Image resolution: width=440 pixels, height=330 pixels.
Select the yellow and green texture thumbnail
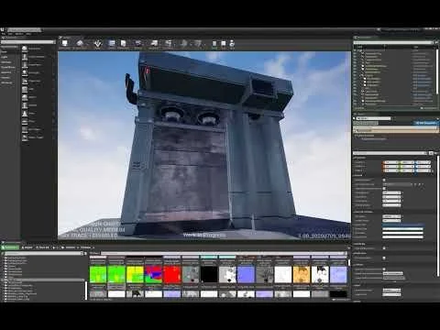135,274
